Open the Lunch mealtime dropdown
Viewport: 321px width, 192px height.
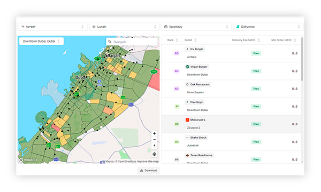click(125, 27)
